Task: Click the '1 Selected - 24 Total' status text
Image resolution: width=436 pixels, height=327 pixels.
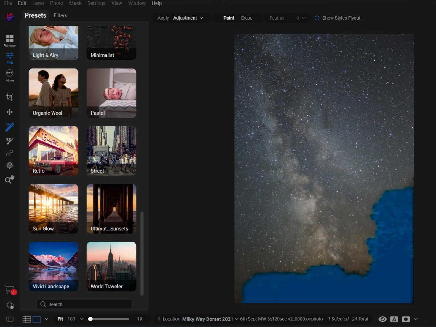Action: click(348, 319)
